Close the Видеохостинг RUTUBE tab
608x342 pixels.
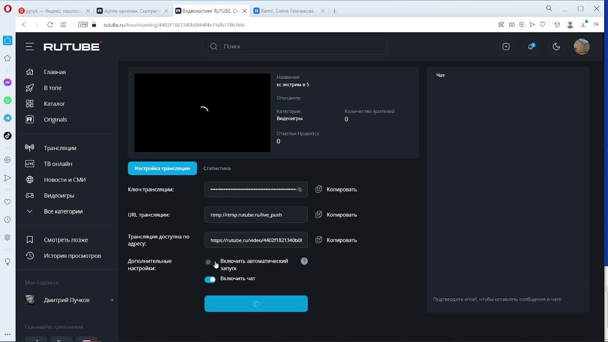point(244,11)
